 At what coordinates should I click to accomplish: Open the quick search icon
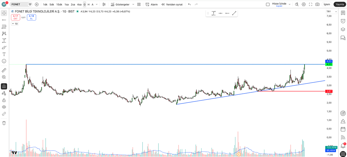point(297,4)
